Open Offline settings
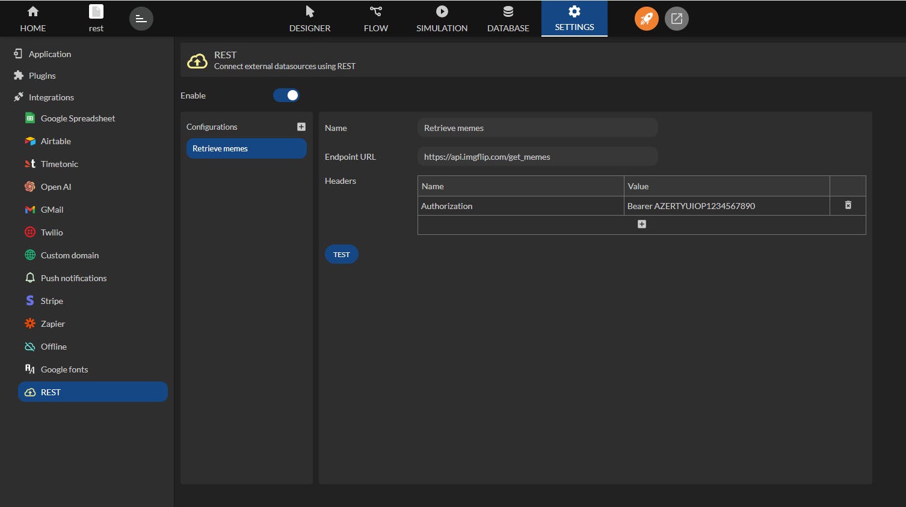The height and width of the screenshot is (507, 906). (x=93, y=347)
